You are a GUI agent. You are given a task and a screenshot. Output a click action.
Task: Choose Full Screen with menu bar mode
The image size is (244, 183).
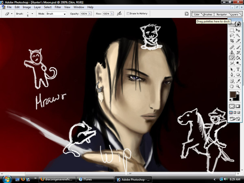coord(235,113)
